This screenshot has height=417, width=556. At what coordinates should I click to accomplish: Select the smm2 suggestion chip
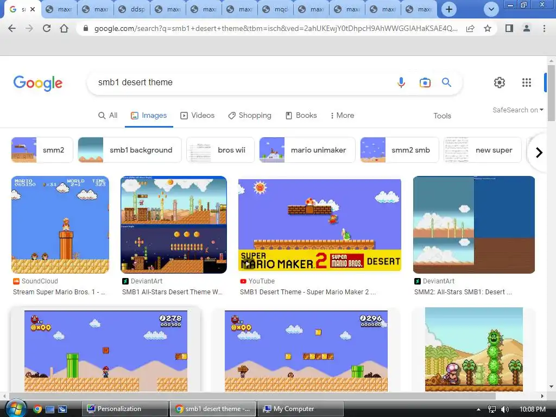tap(42, 150)
